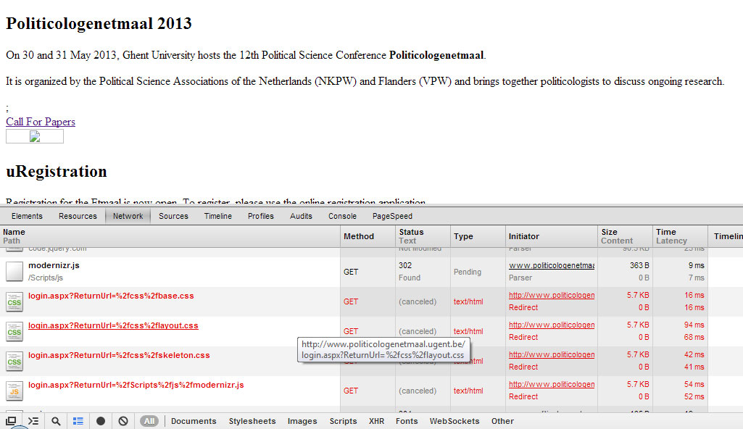Sort by the Size column header
This screenshot has width=743, height=429.
[625, 236]
